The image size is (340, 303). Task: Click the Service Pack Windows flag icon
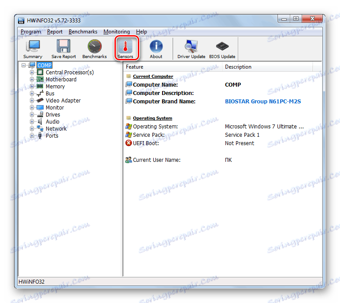pyautogui.click(x=128, y=135)
